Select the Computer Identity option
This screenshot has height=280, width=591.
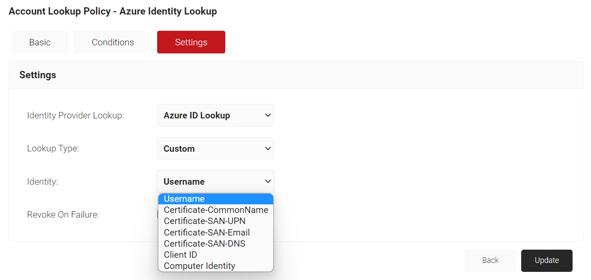(216, 266)
